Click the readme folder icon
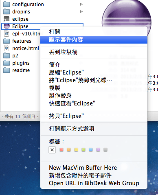Image resolution: width=158 pixels, height=195 pixels. click(x=7, y=70)
